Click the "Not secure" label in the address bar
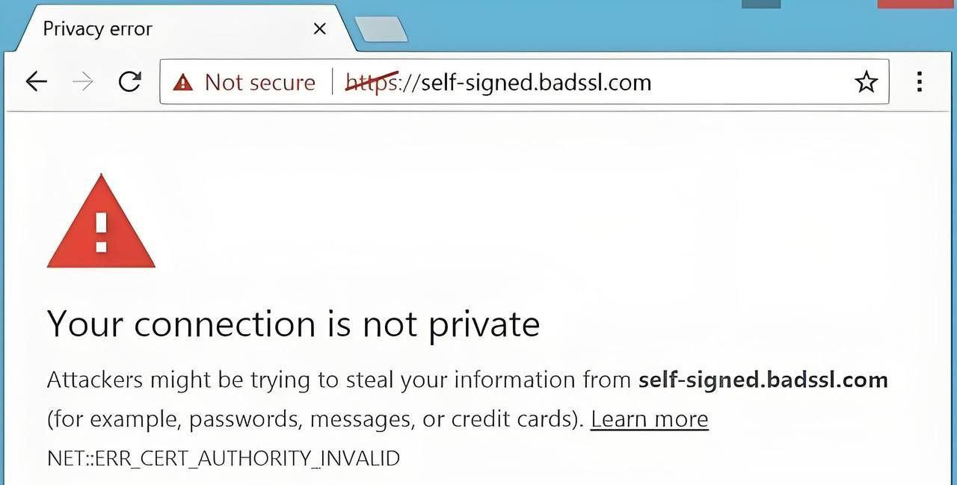Viewport: 957px width, 485px height. tap(259, 82)
